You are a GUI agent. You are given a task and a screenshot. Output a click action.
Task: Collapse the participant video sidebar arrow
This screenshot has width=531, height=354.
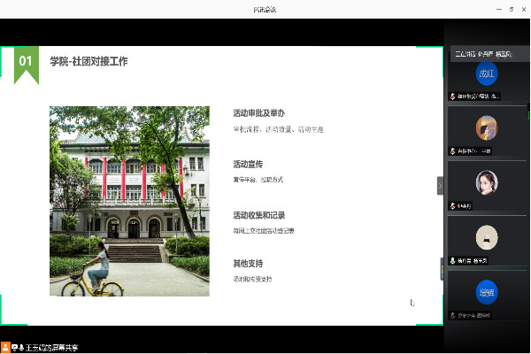tap(440, 185)
